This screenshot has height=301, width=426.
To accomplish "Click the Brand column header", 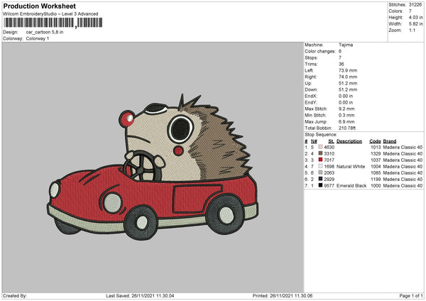I will pos(389,141).
